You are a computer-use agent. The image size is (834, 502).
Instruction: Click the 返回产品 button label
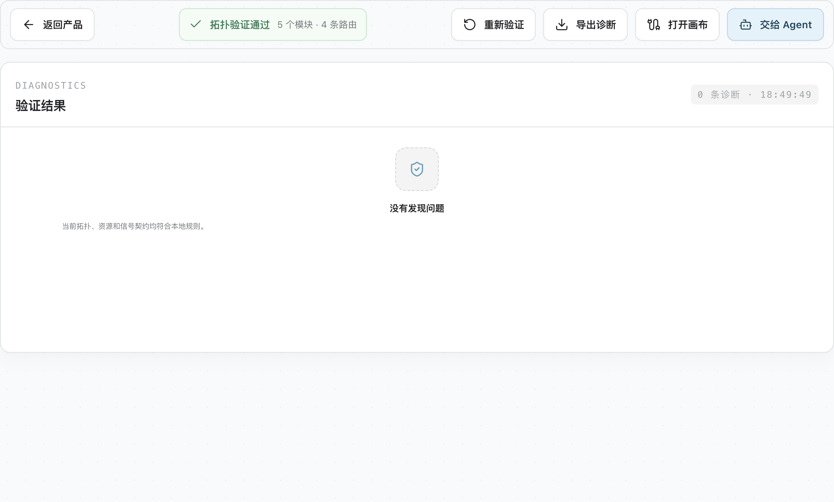tap(63, 25)
